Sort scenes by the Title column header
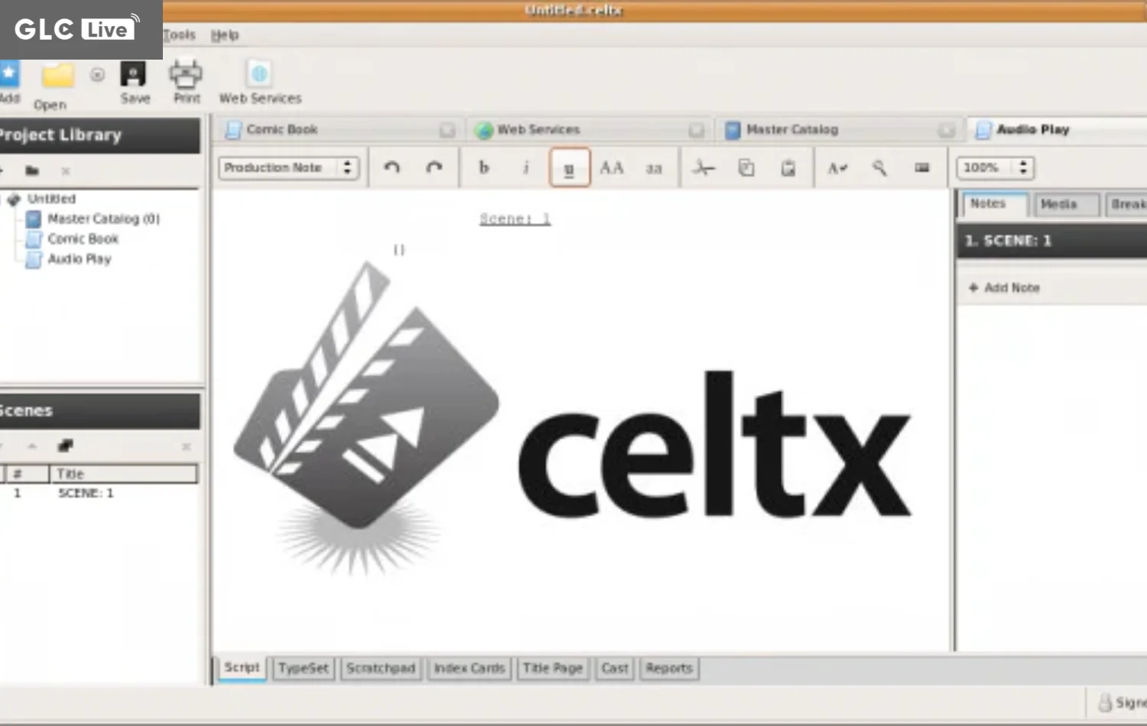The width and height of the screenshot is (1147, 726). click(x=123, y=474)
